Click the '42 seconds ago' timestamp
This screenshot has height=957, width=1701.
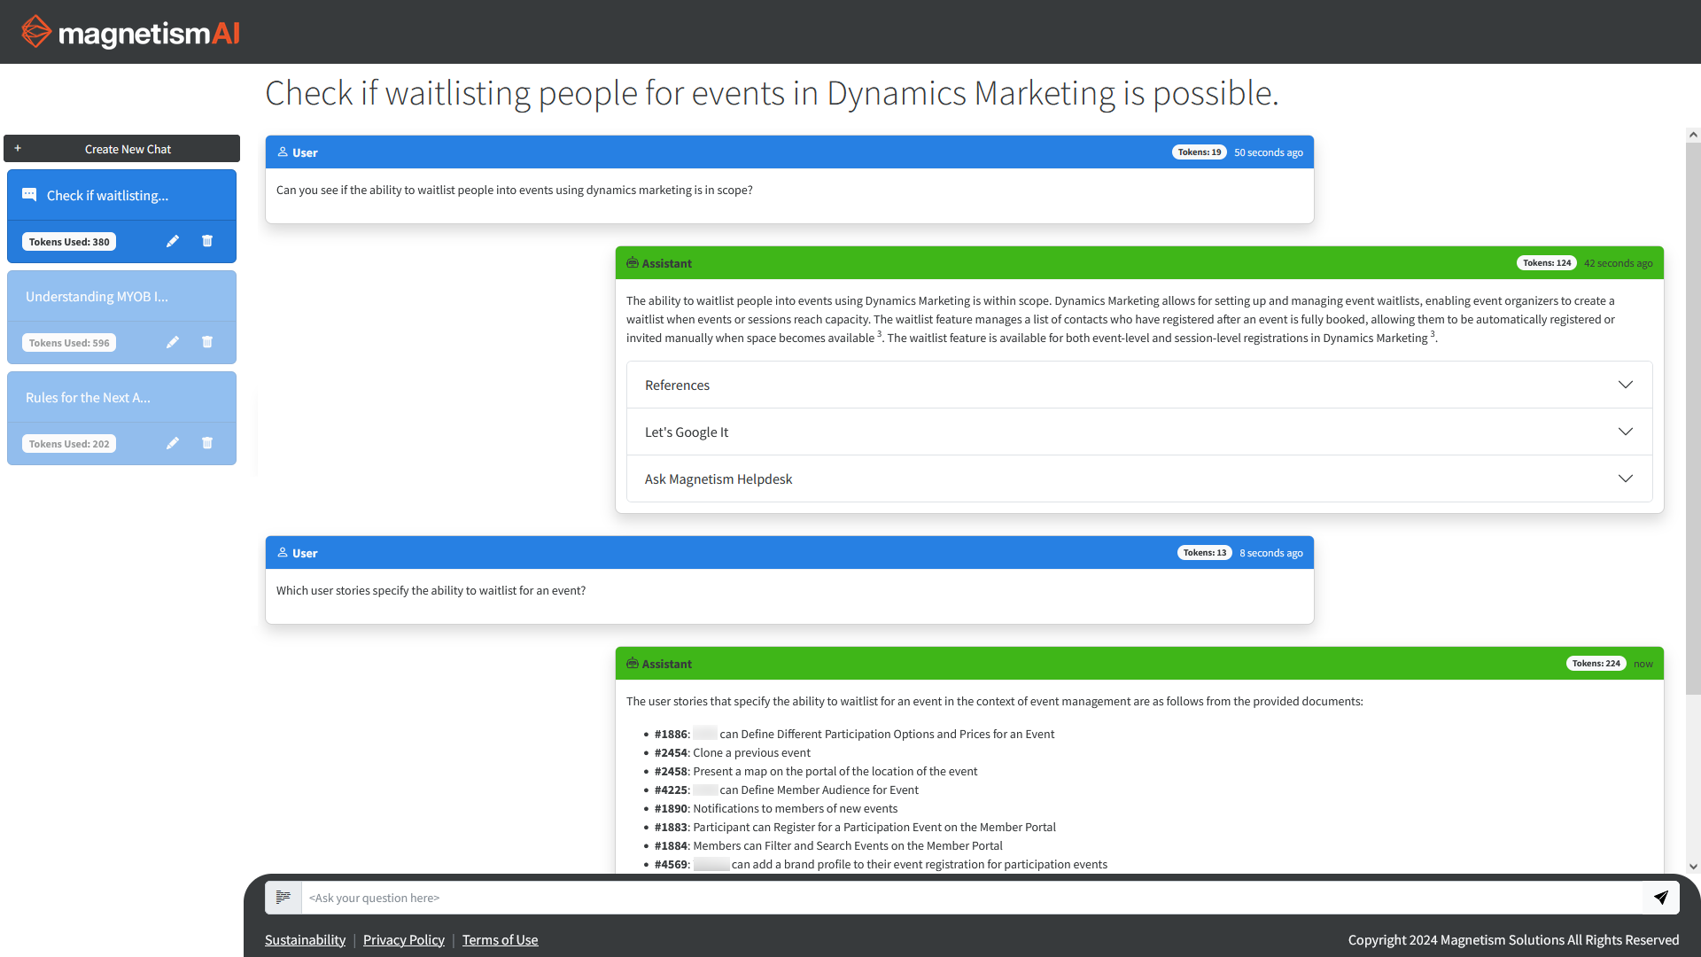pos(1619,263)
